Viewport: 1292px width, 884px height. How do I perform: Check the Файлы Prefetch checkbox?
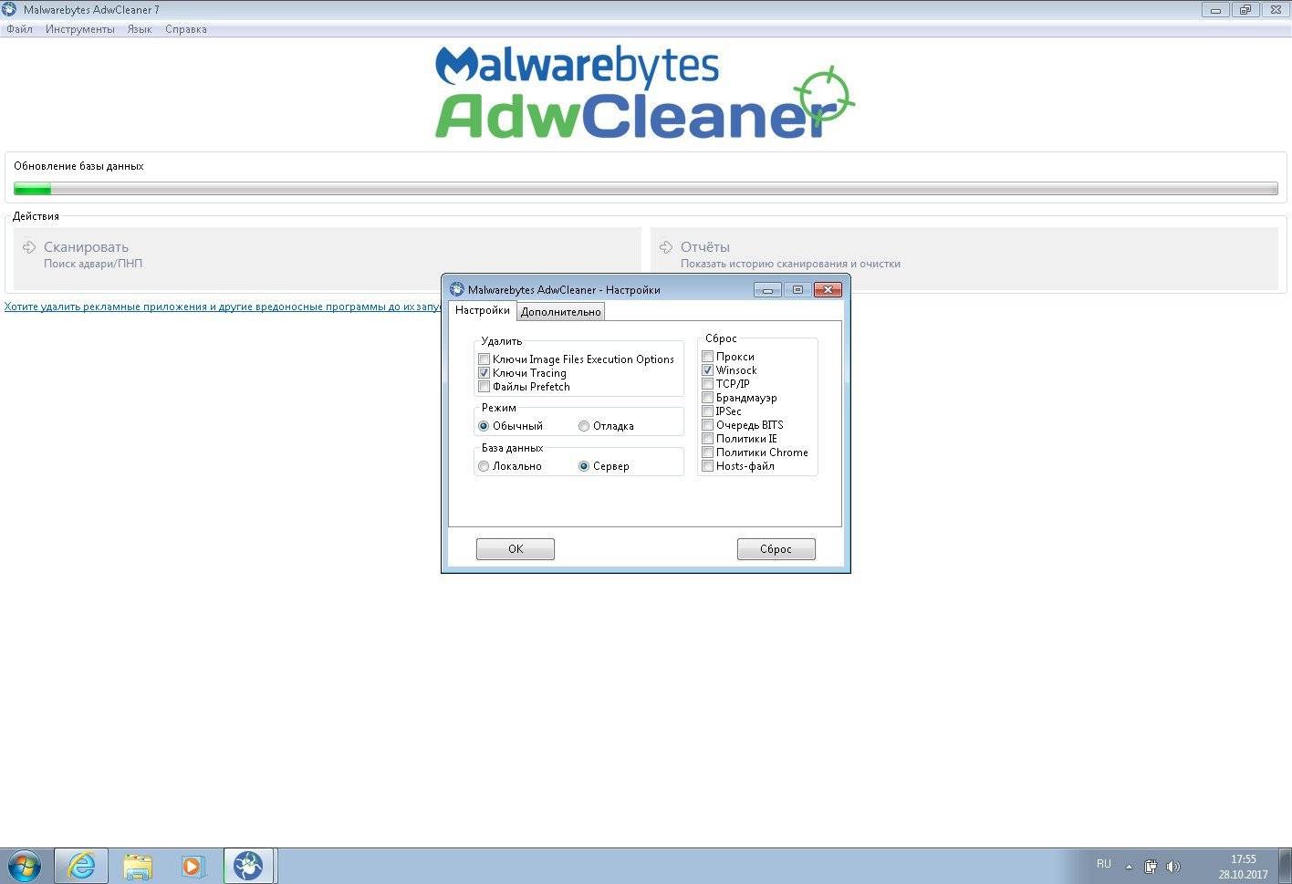[x=484, y=387]
